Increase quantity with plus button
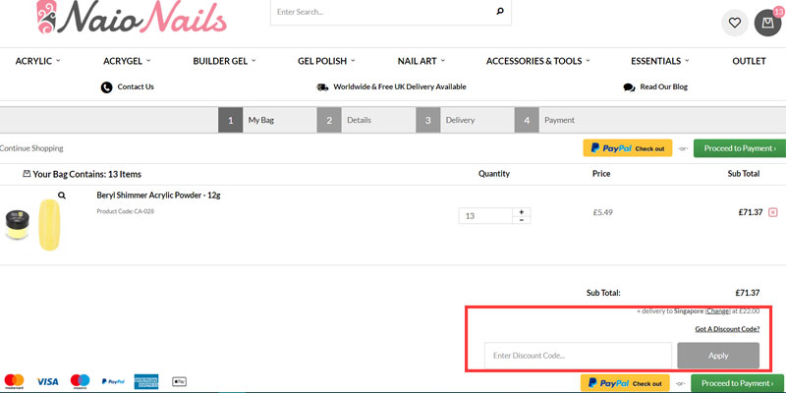786x393 pixels. pyautogui.click(x=521, y=211)
